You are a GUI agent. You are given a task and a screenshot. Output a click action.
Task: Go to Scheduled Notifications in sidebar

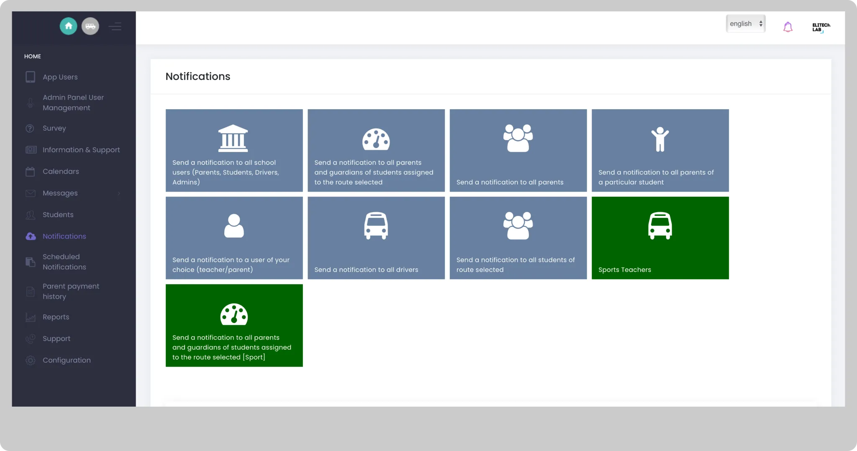64,262
